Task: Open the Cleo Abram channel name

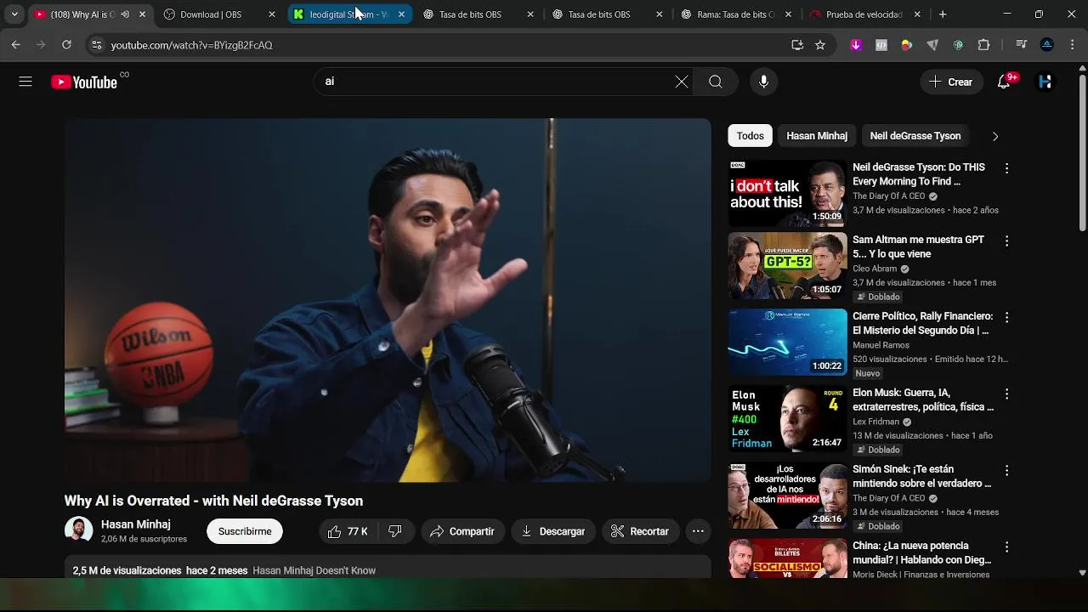Action: click(x=875, y=269)
